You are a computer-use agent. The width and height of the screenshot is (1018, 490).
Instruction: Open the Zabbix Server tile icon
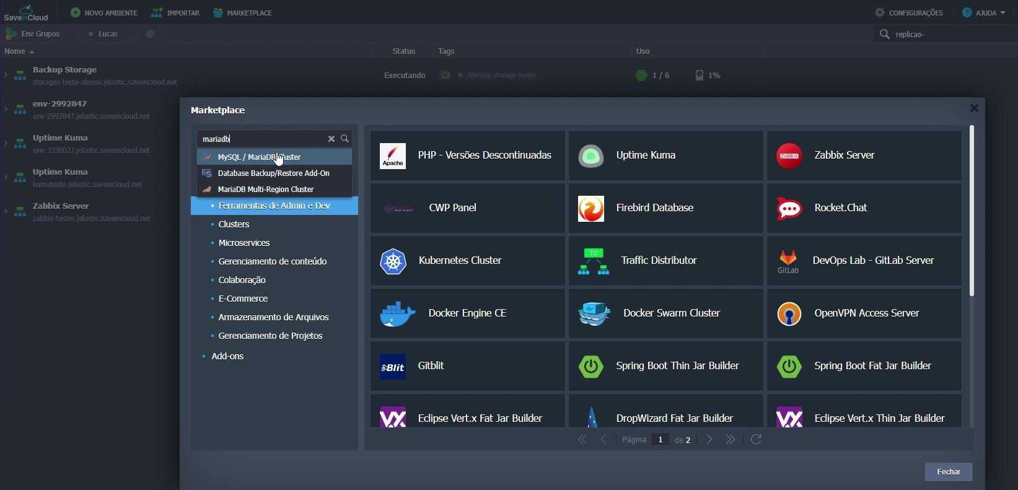click(x=789, y=156)
